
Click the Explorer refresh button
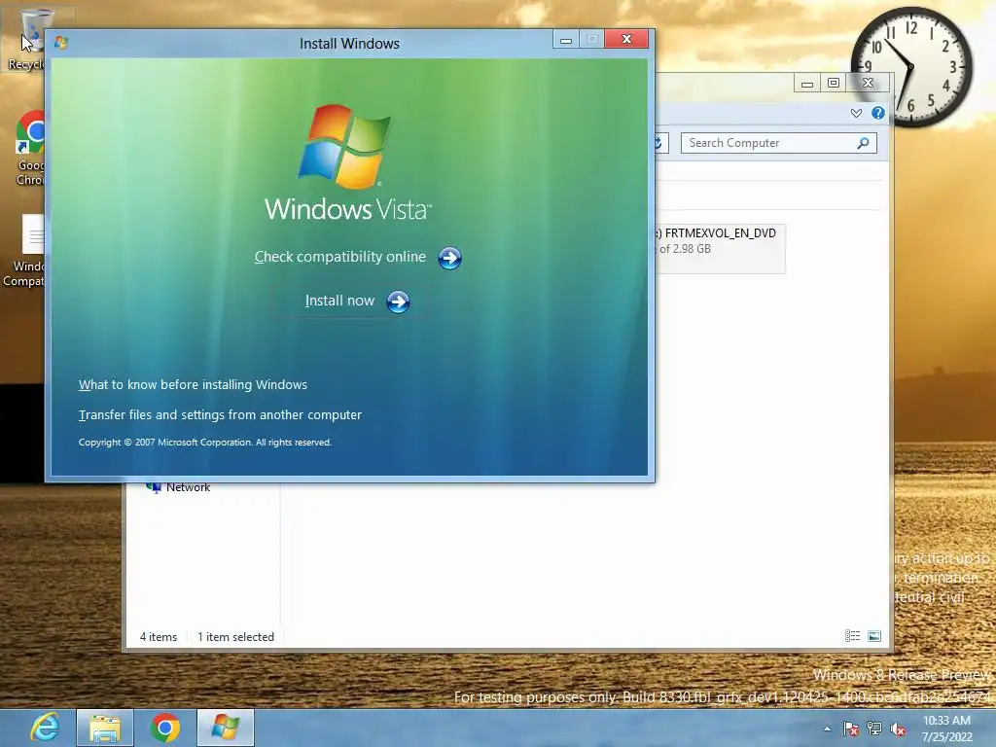point(659,143)
